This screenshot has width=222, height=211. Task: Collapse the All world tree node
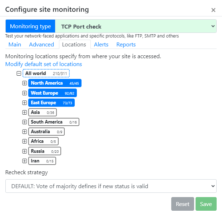point(19,74)
